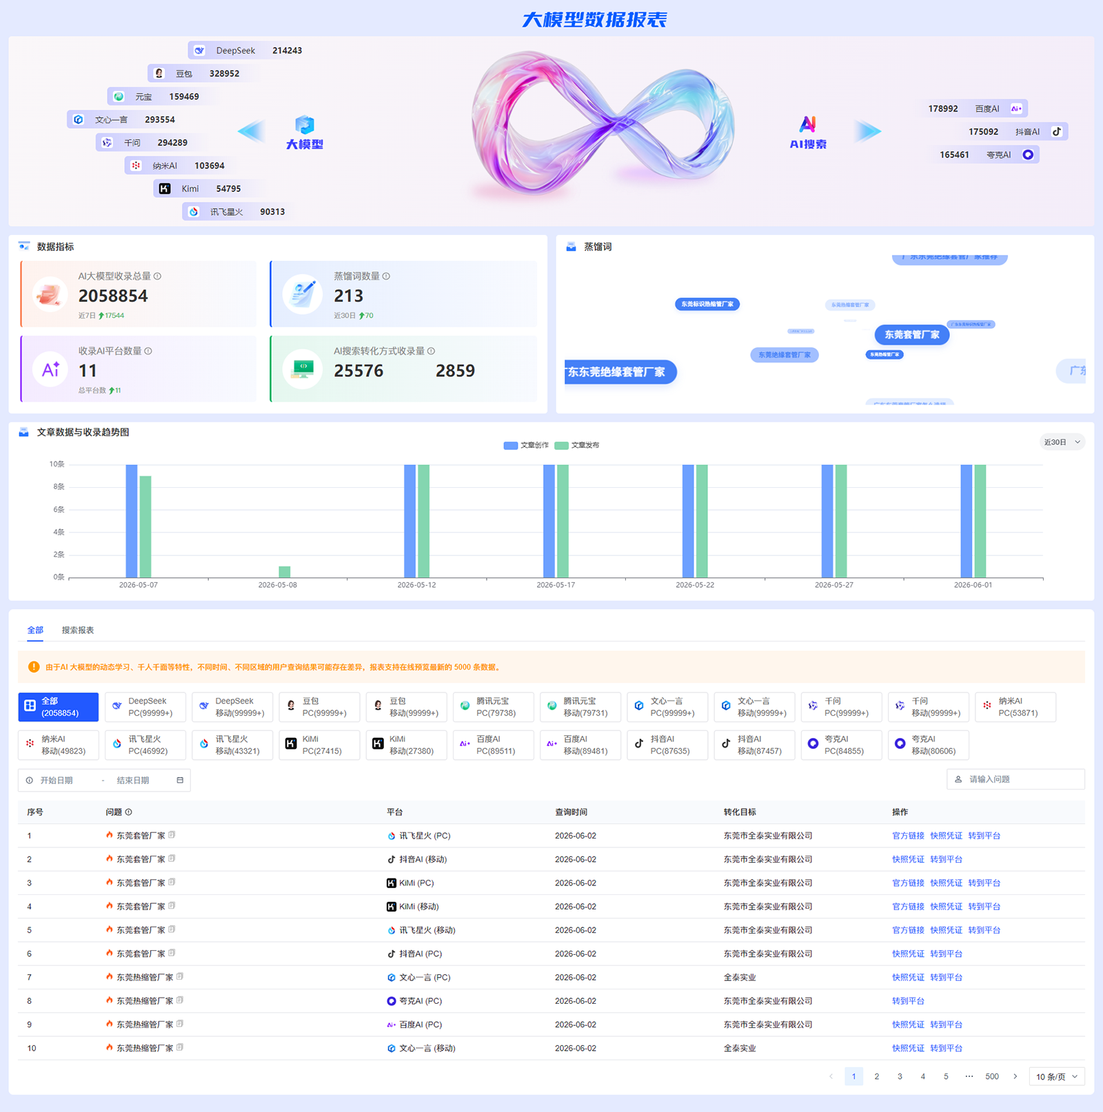Click the 纳米AI icon beside 103694

(136, 166)
